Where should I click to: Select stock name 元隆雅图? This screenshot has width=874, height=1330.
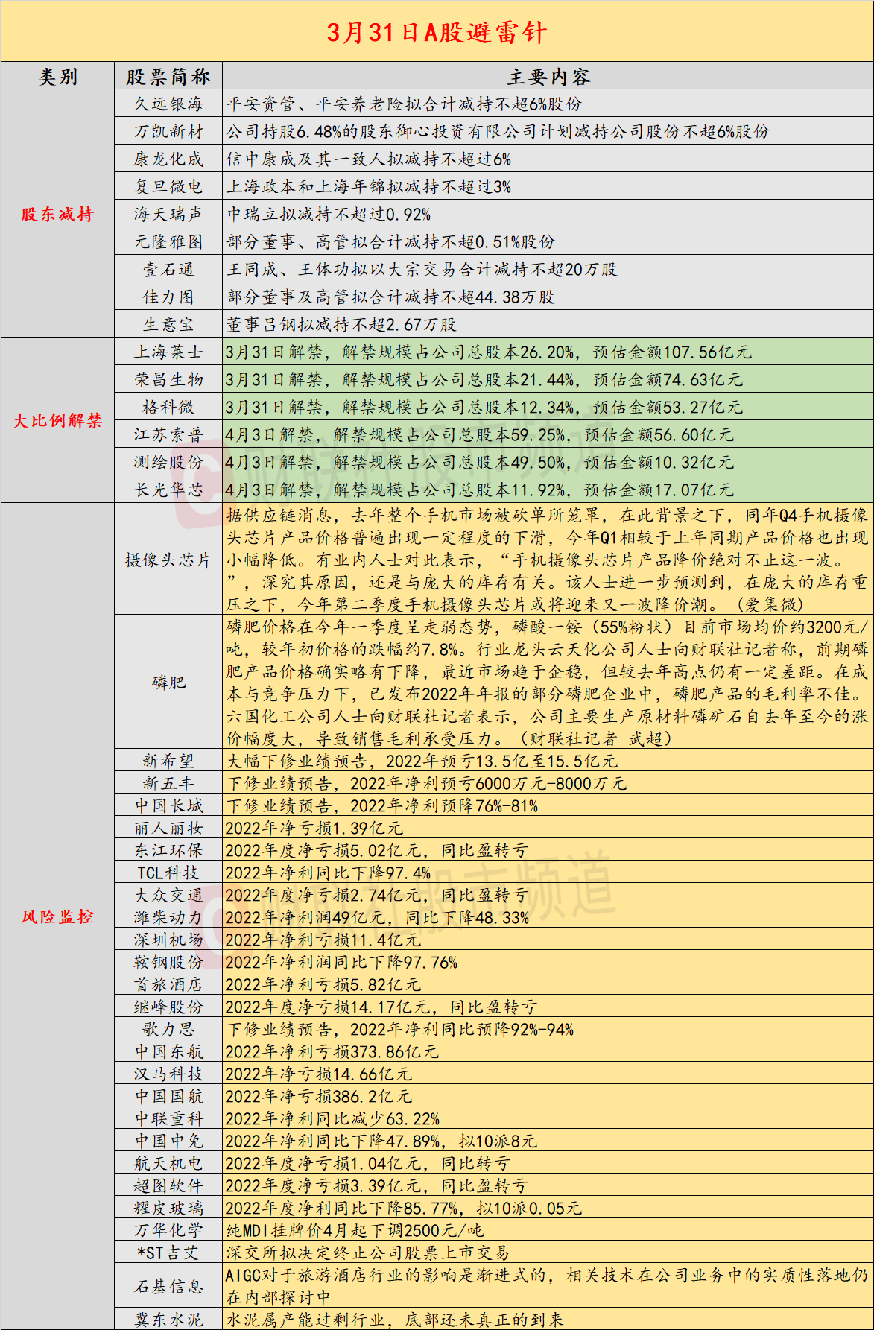(168, 242)
